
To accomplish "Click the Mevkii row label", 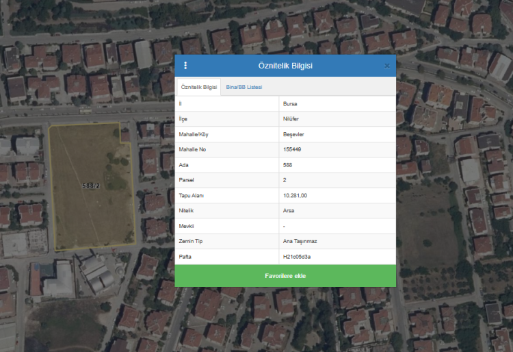I will point(186,226).
